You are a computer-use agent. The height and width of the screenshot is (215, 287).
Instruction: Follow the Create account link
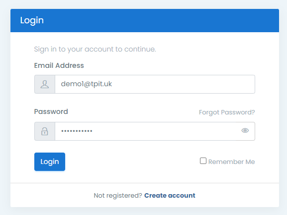click(170, 196)
